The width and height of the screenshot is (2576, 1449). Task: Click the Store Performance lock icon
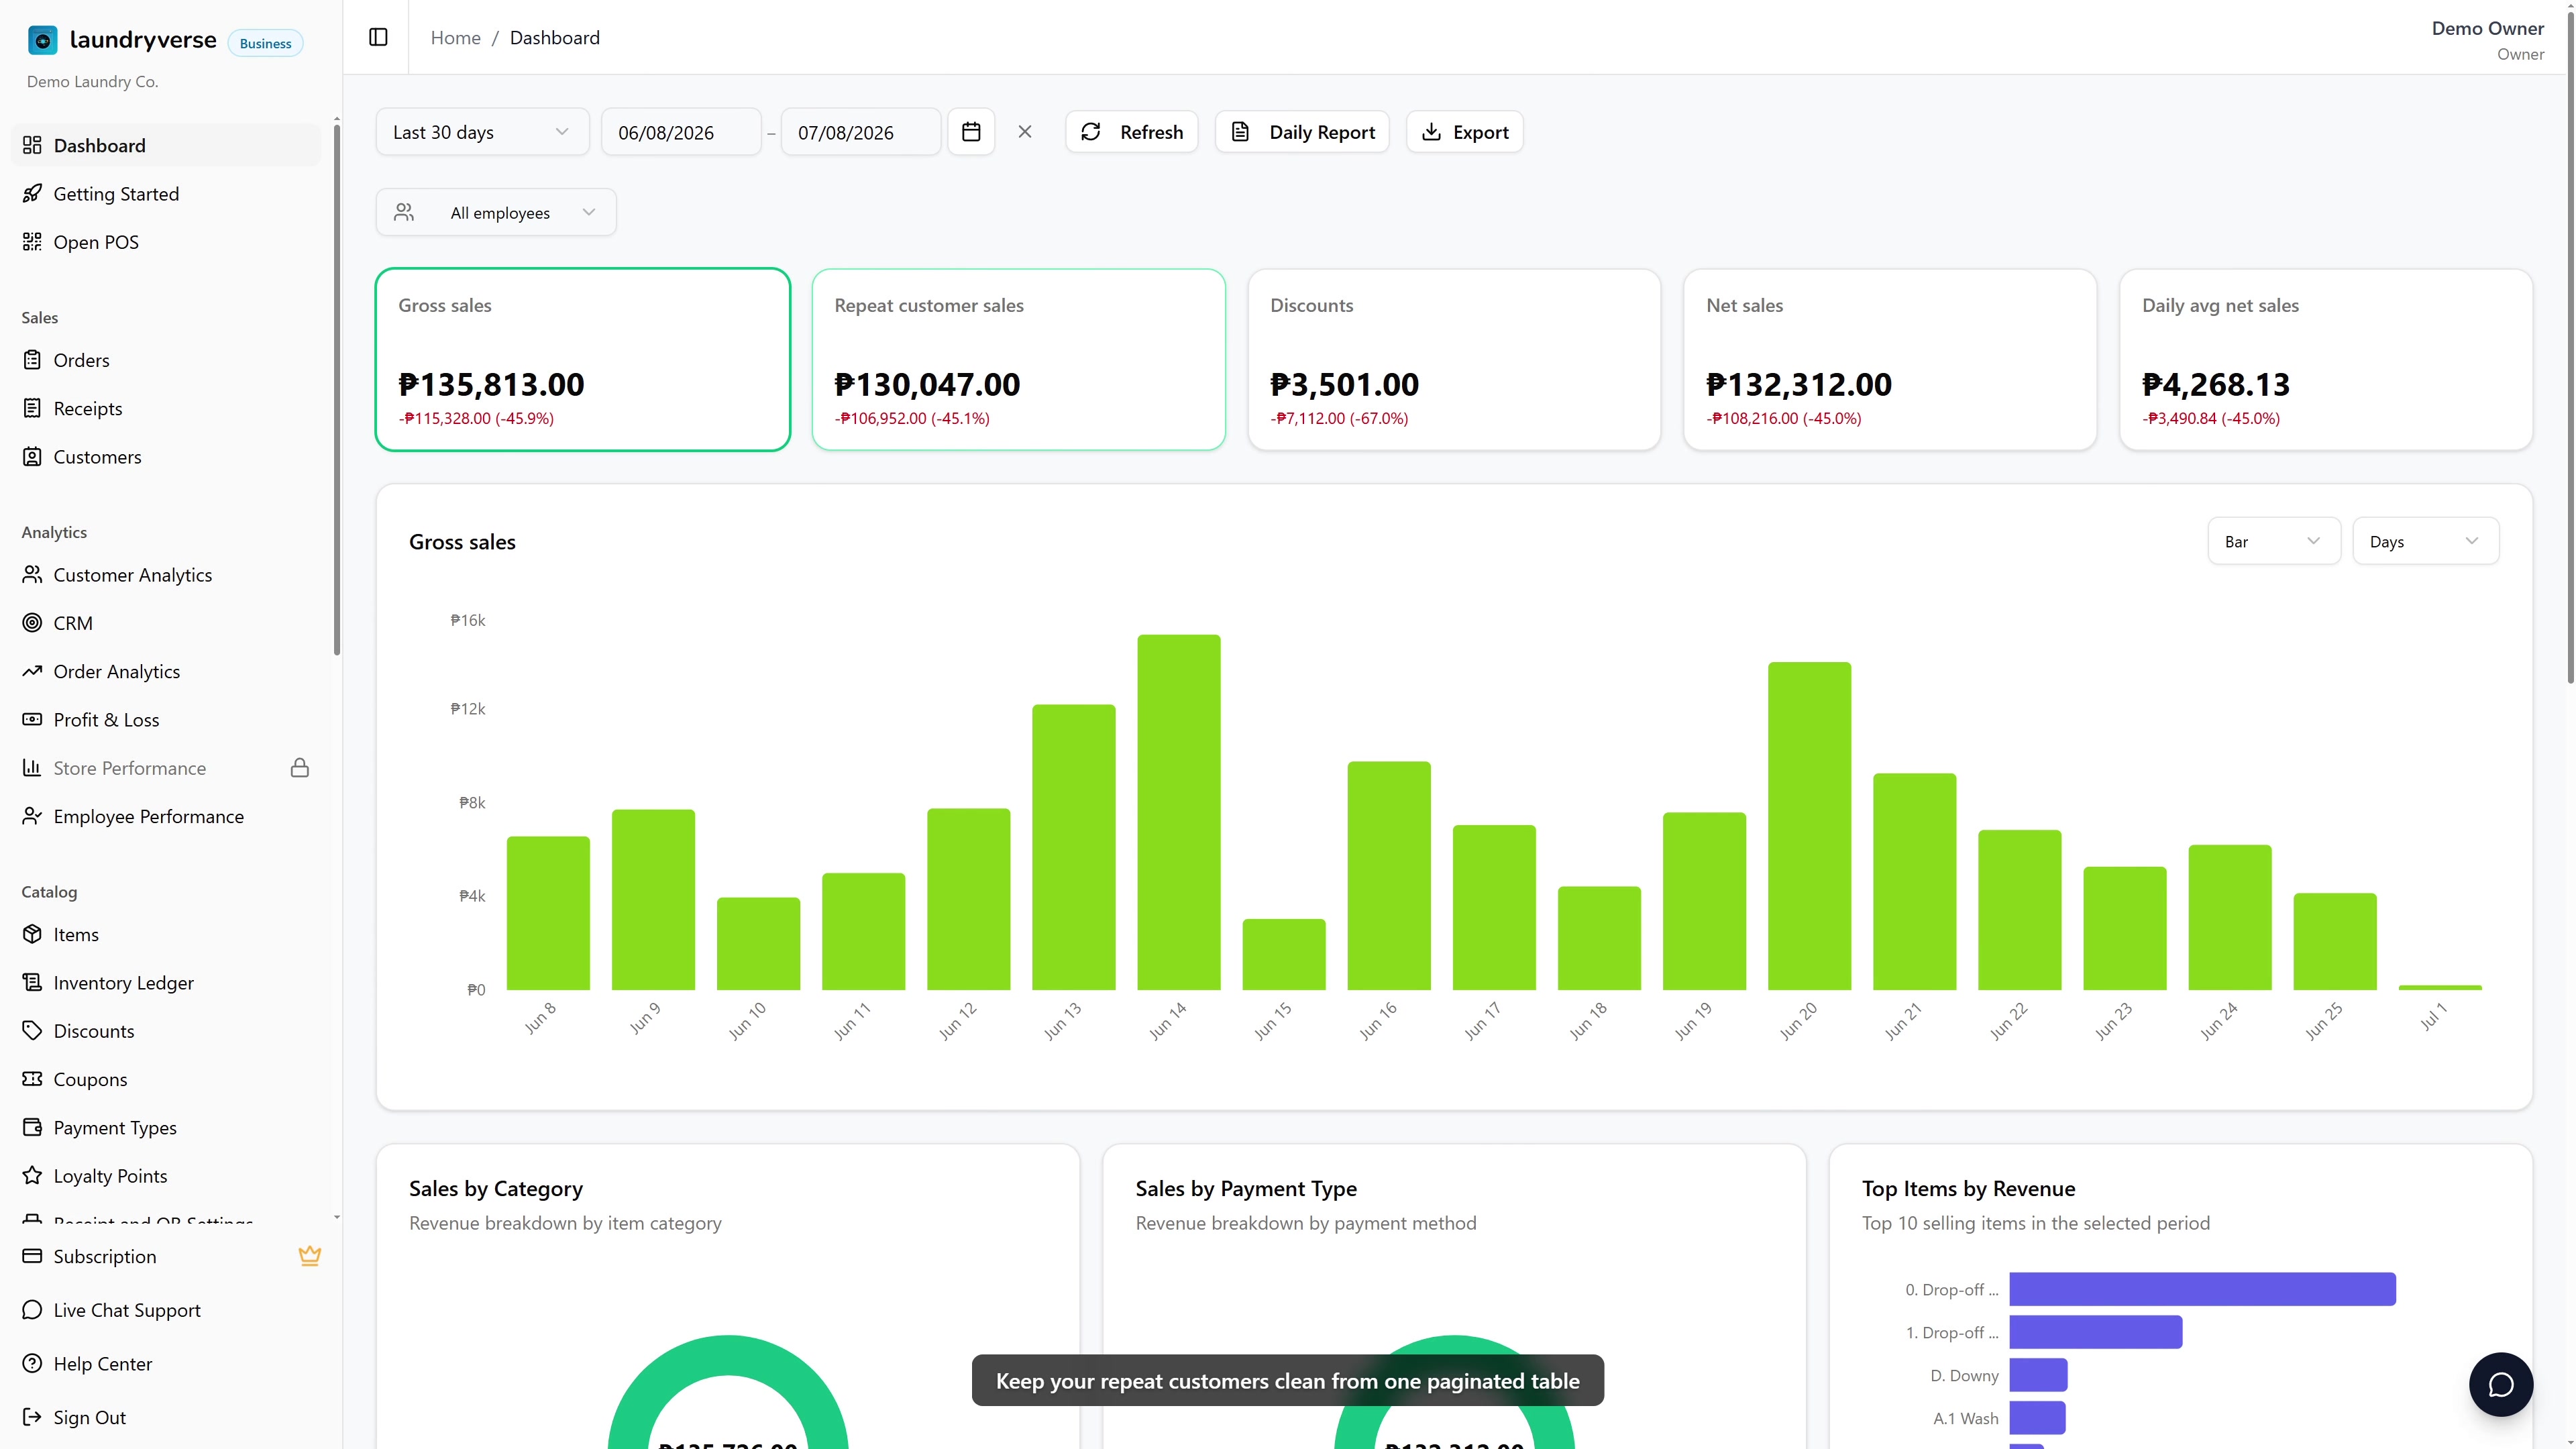tap(300, 768)
